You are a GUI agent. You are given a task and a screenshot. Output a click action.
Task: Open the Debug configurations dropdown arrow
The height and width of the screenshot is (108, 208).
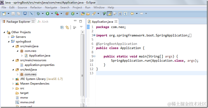coord(42,13)
